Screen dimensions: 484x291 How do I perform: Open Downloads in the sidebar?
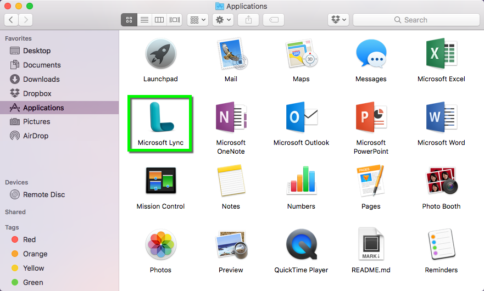click(x=59, y=79)
